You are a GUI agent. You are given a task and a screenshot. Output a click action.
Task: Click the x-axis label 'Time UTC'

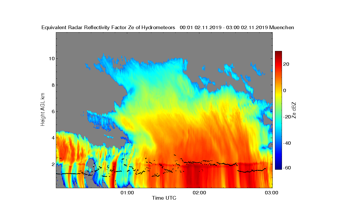tap(164, 198)
